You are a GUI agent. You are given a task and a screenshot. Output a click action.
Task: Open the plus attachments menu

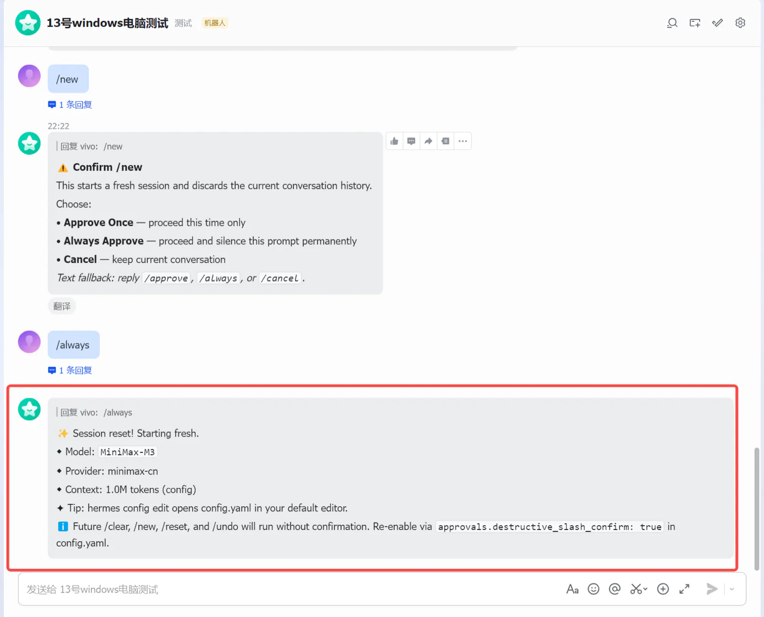tap(663, 589)
